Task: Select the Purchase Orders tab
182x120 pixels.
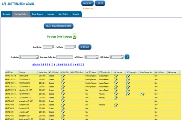Action: pyautogui.click(x=21, y=14)
